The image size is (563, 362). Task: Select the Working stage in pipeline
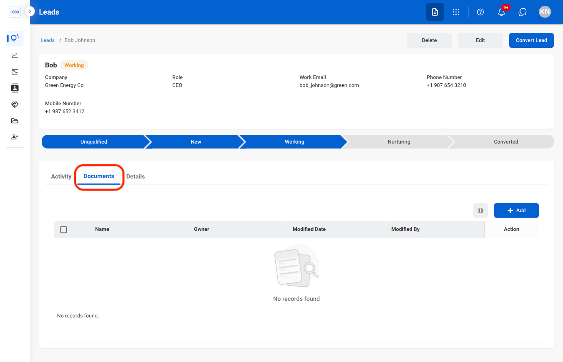click(294, 142)
